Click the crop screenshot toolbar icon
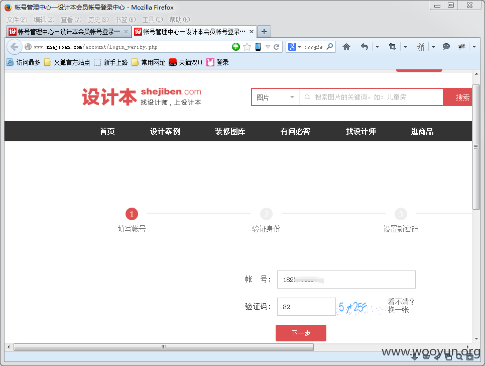Image resolution: width=485 pixels, height=366 pixels. coord(393,47)
